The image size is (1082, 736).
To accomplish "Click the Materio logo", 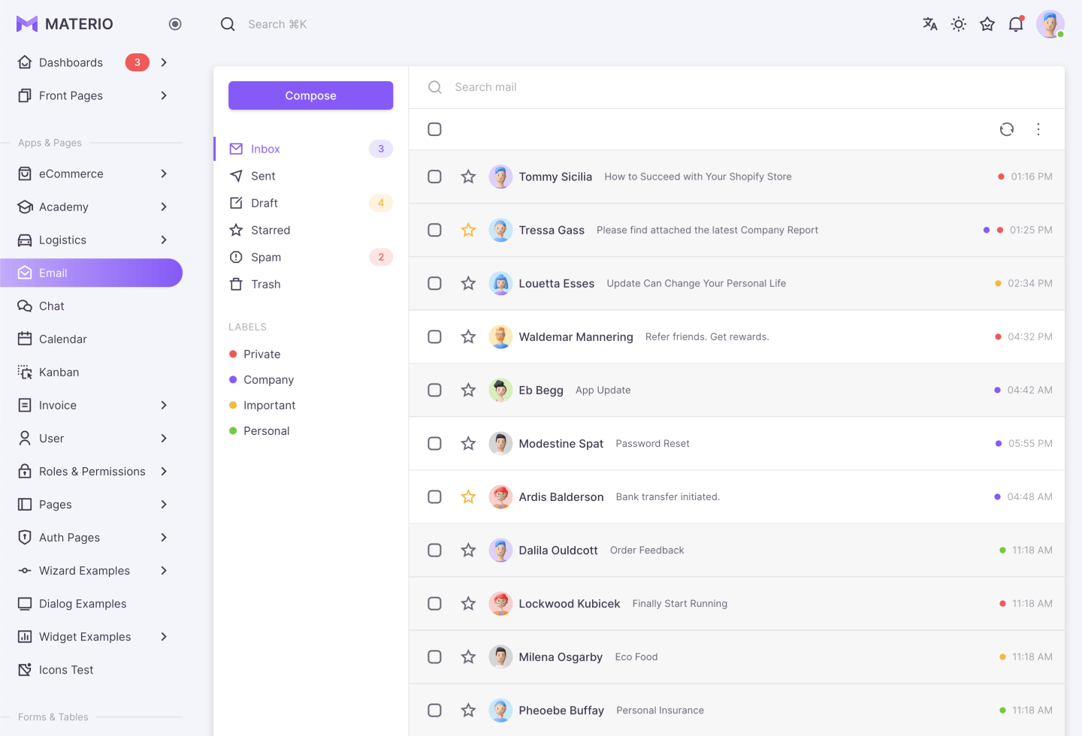I will [65, 24].
